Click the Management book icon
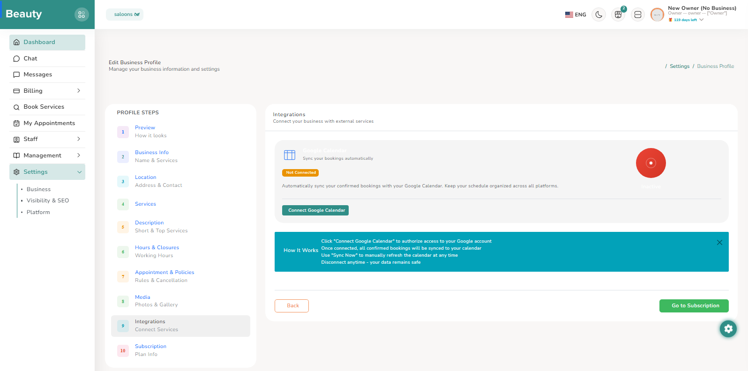748x371 pixels. (16, 156)
